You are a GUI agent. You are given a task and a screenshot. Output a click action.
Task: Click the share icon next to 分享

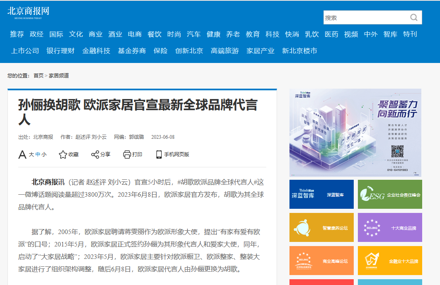(95, 155)
